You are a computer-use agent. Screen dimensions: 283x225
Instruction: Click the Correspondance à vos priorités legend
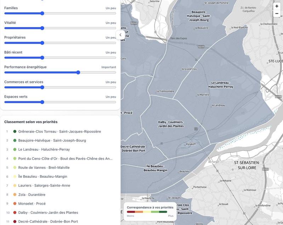tap(150, 212)
